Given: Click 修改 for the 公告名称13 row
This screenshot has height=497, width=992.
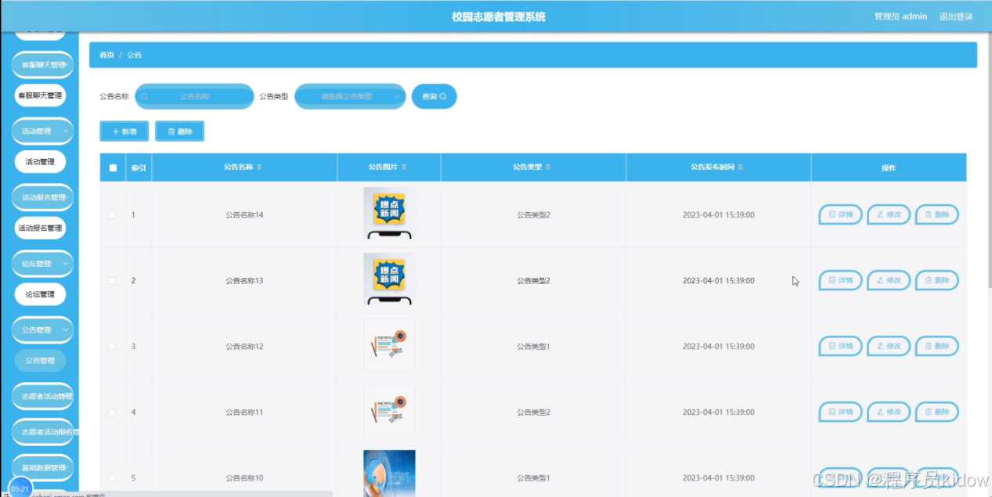Looking at the screenshot, I should click(x=889, y=280).
